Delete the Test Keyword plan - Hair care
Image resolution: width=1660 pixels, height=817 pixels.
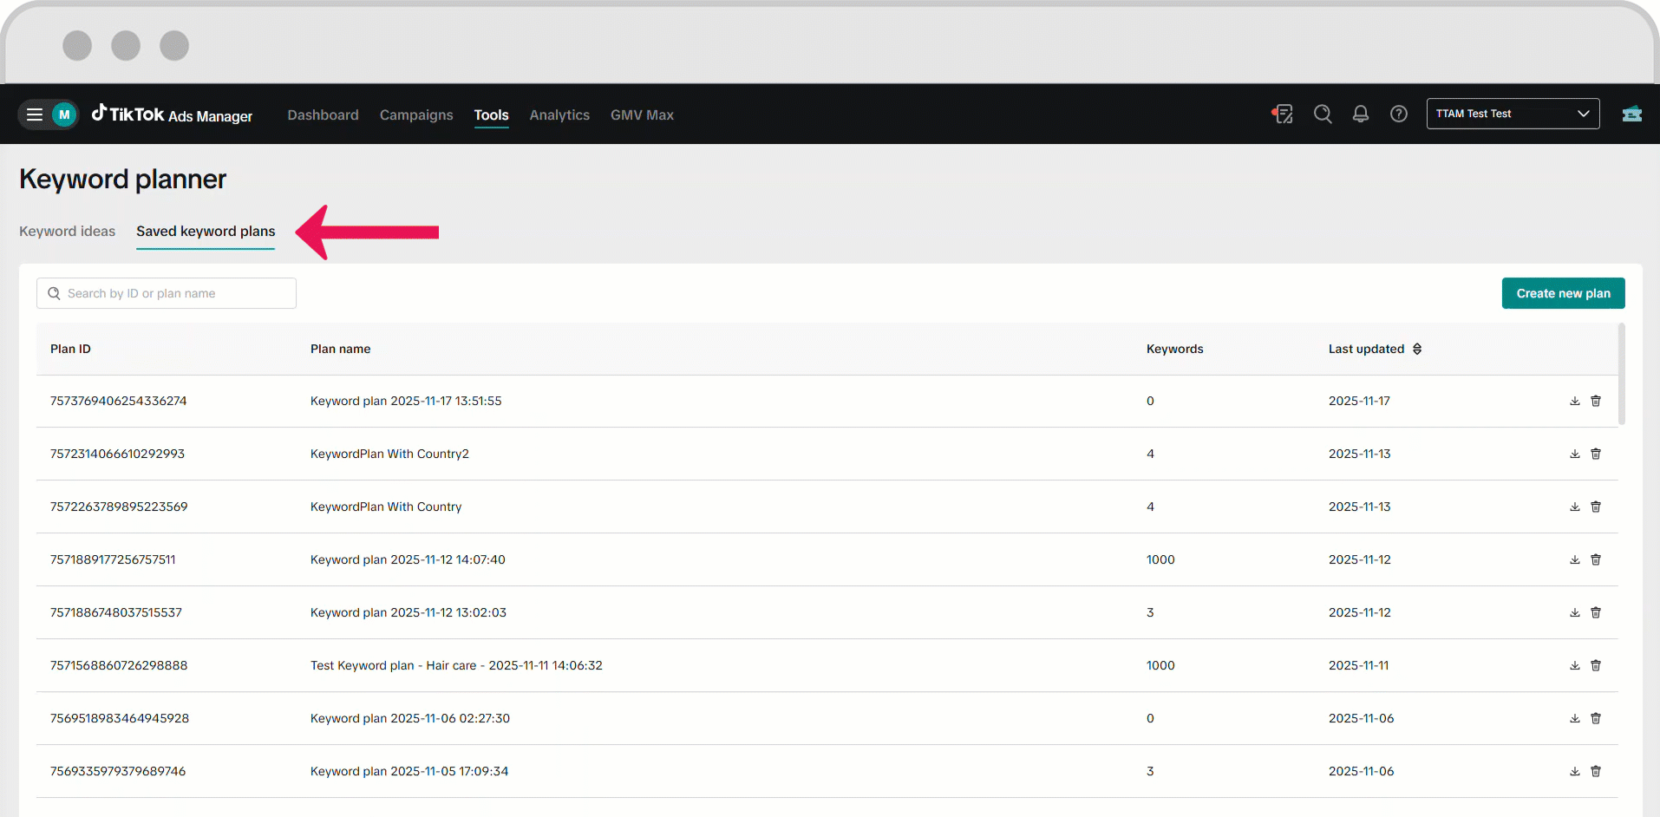tap(1596, 665)
